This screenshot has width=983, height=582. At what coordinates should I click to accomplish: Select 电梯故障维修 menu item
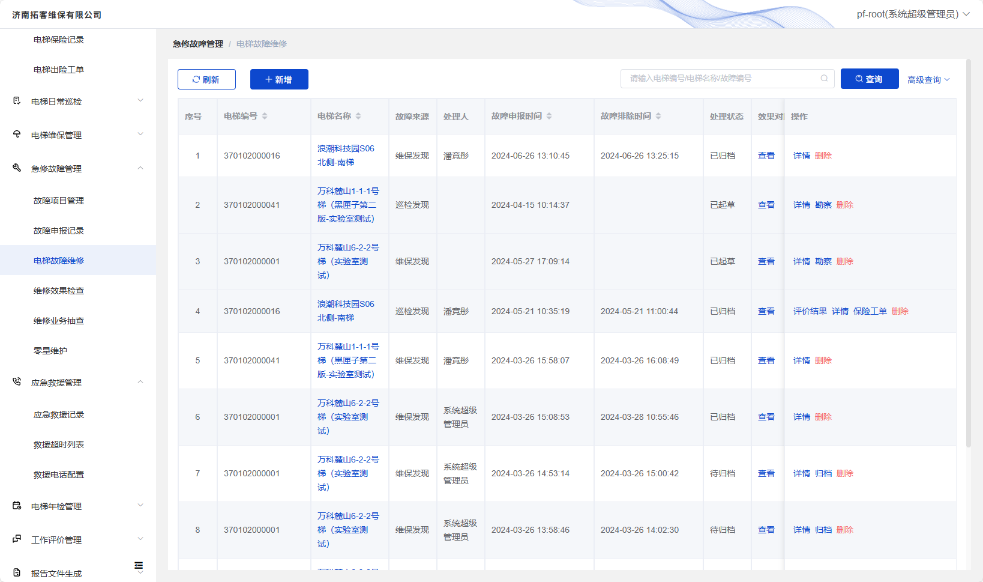(x=78, y=260)
